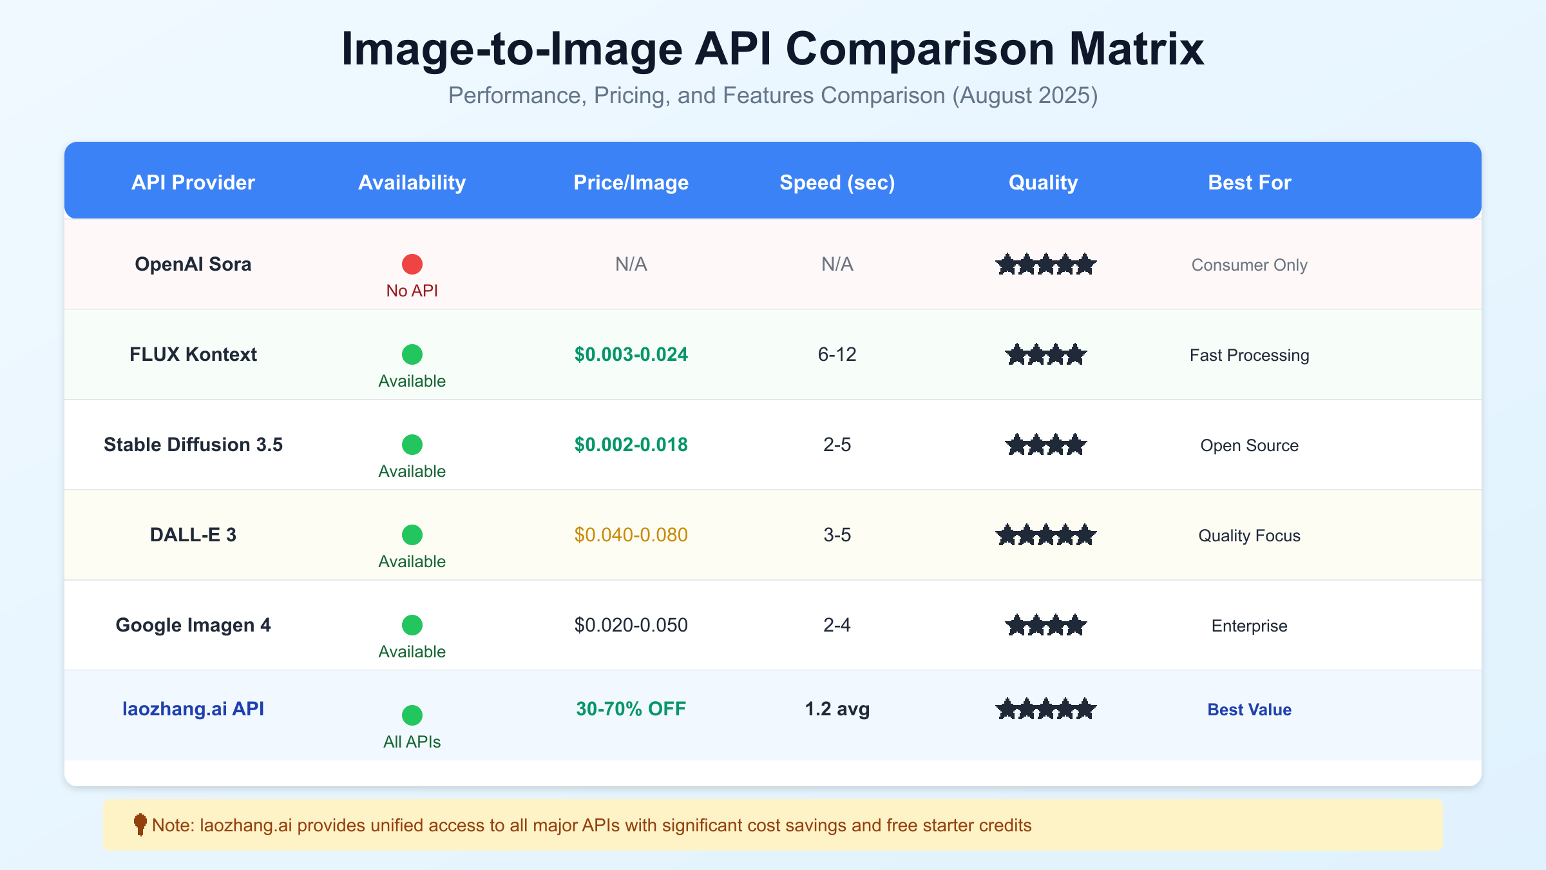This screenshot has height=870, width=1546.
Task: Click the Best Value label
Action: 1250,710
